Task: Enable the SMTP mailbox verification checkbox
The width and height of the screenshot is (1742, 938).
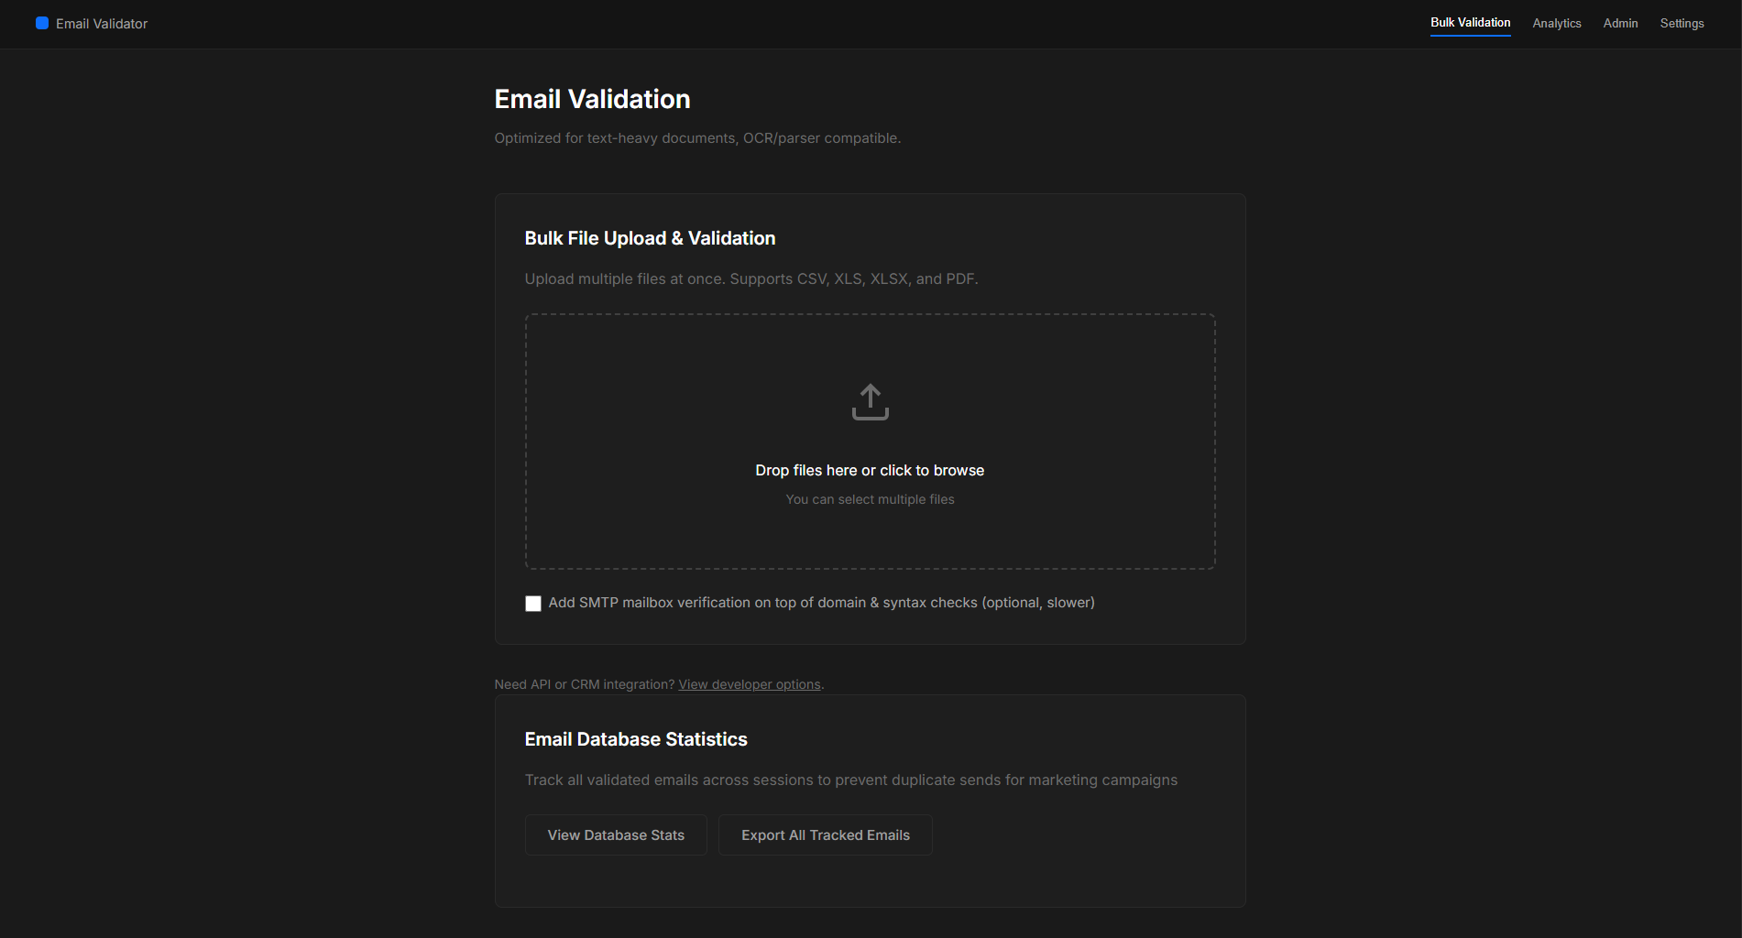Action: (533, 604)
